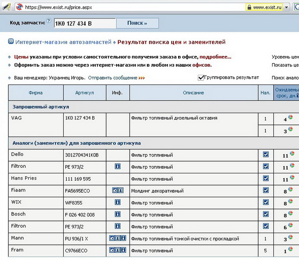Sort table by Нал. column header

266,93
